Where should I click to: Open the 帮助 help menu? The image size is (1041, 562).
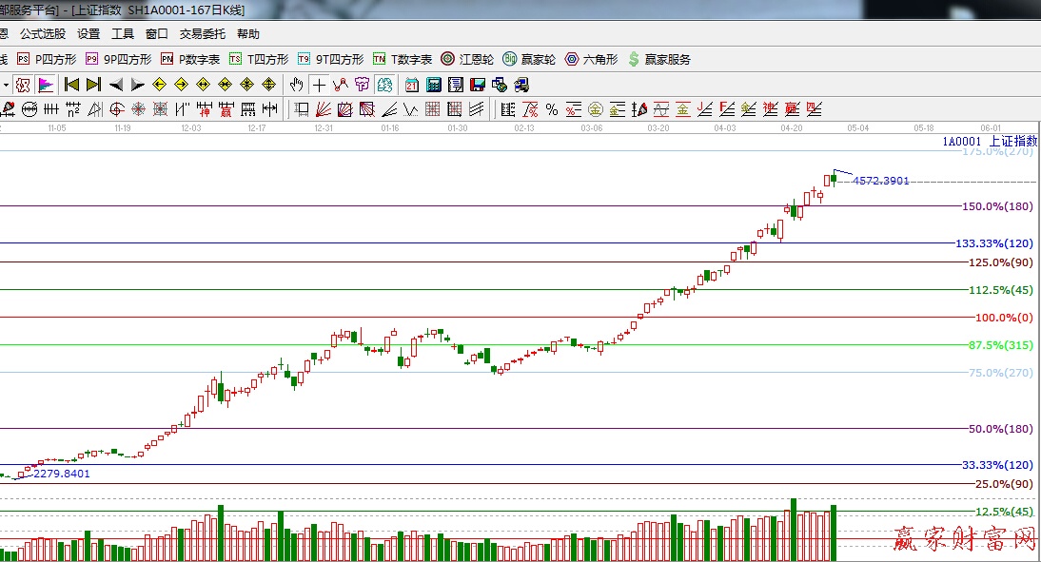coord(247,34)
